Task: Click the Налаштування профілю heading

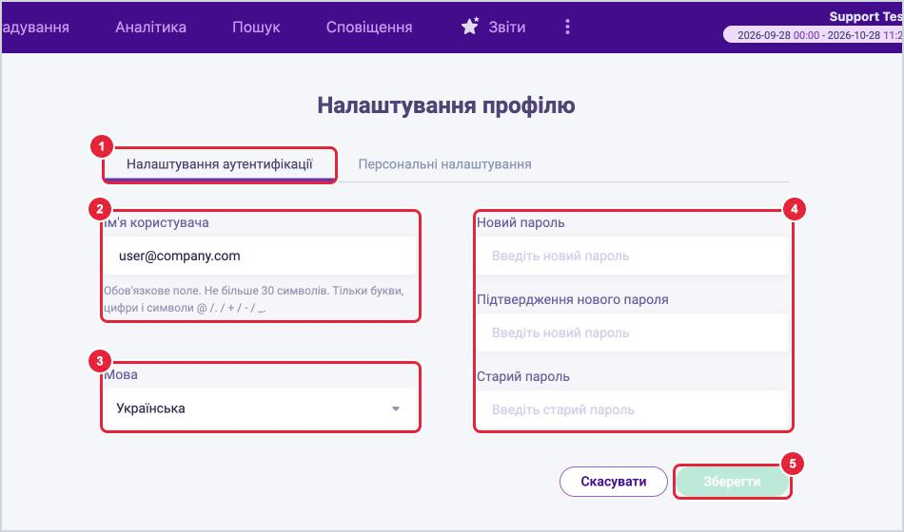Action: pyautogui.click(x=446, y=105)
